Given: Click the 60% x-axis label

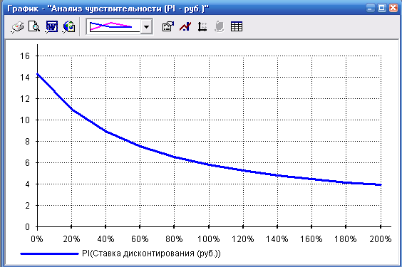Looking at the screenshot, I should (x=140, y=239).
